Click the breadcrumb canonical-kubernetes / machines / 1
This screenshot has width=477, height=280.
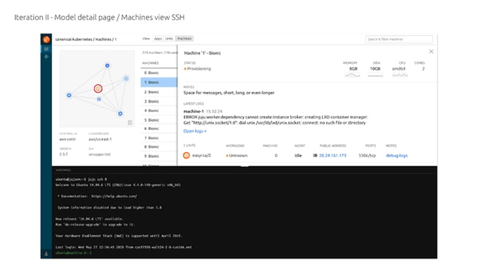point(85,39)
